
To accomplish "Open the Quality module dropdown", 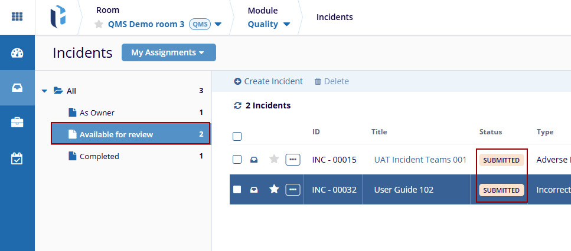I will click(286, 25).
